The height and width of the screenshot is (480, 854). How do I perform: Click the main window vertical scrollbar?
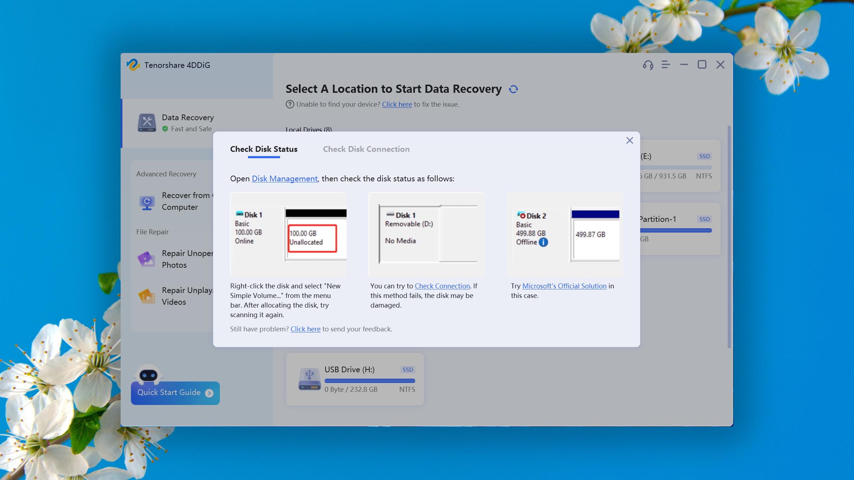[729, 237]
